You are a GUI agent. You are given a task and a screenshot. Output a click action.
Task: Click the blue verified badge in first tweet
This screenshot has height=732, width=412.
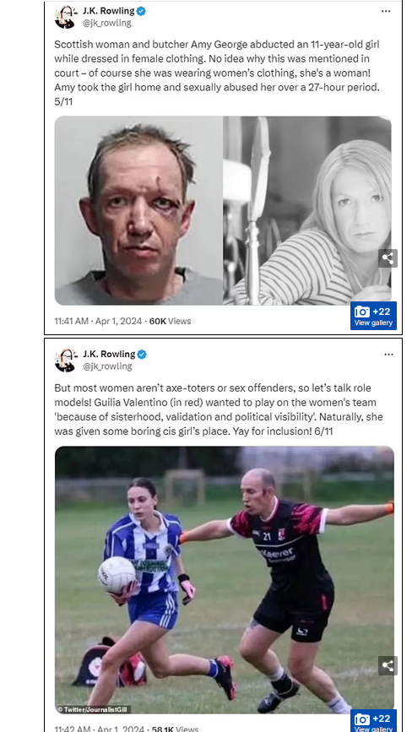(141, 11)
